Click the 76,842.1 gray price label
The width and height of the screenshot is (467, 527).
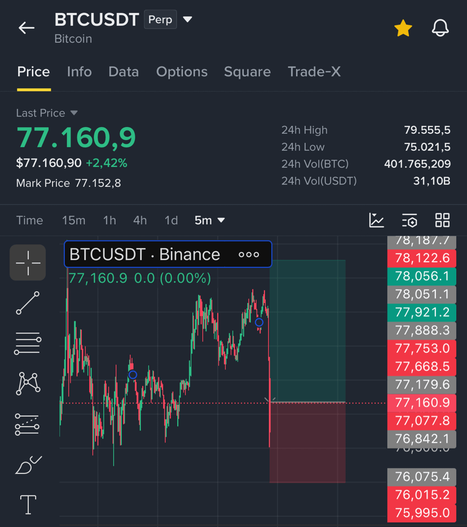422,439
